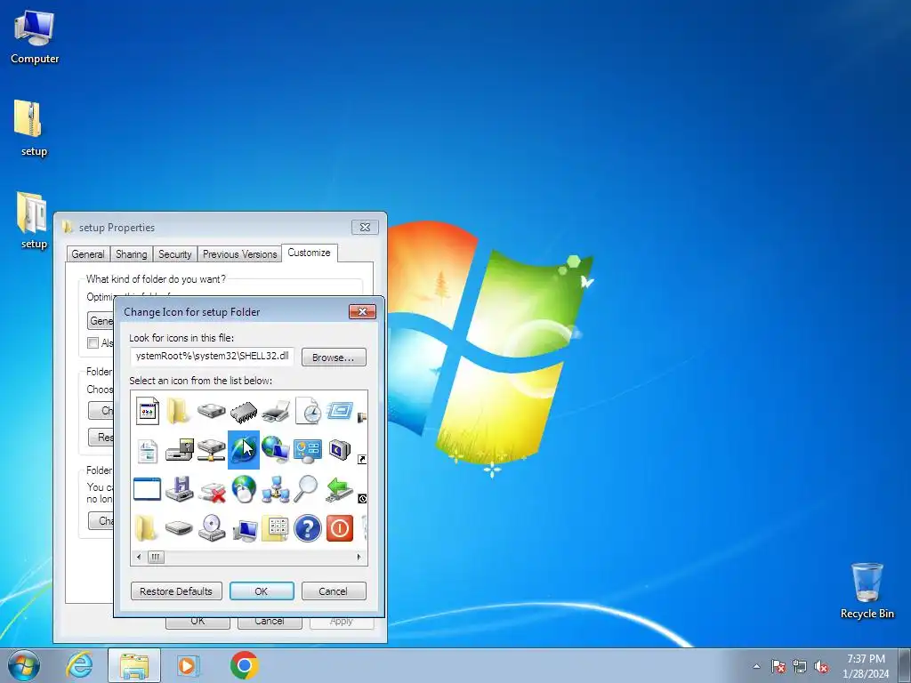This screenshot has height=683, width=911.
Task: Click the horizontal scrollbar thumb in icon list
Action: 155,557
